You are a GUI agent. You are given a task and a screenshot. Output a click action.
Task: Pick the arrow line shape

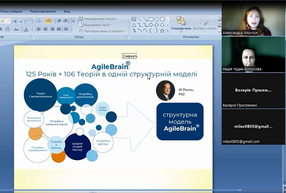click(145, 19)
